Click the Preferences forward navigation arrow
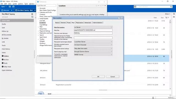This screenshot has height=99, width=176. 101,5
